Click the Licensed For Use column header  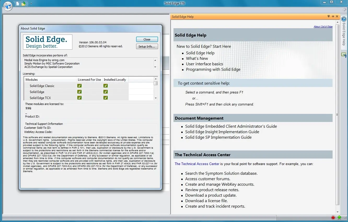[x=89, y=80]
